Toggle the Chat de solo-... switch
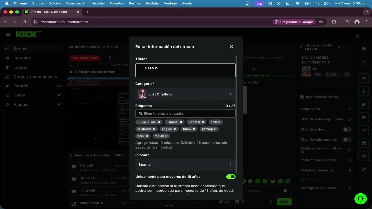Image resolution: width=372 pixels, height=209 pixels. (x=347, y=129)
